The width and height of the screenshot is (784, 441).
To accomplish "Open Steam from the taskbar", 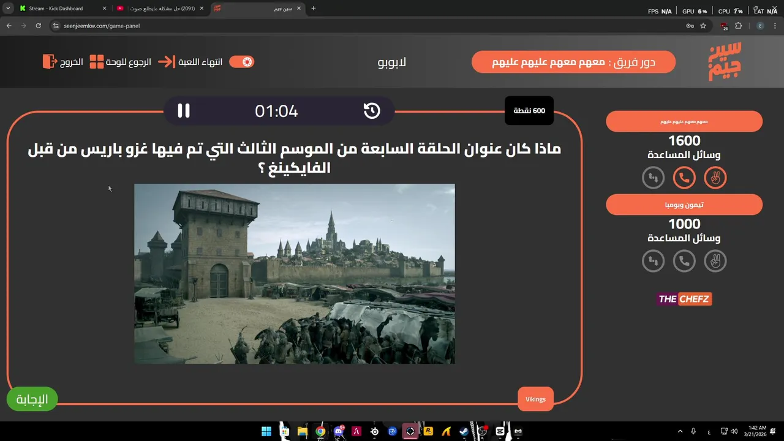I will tap(464, 431).
